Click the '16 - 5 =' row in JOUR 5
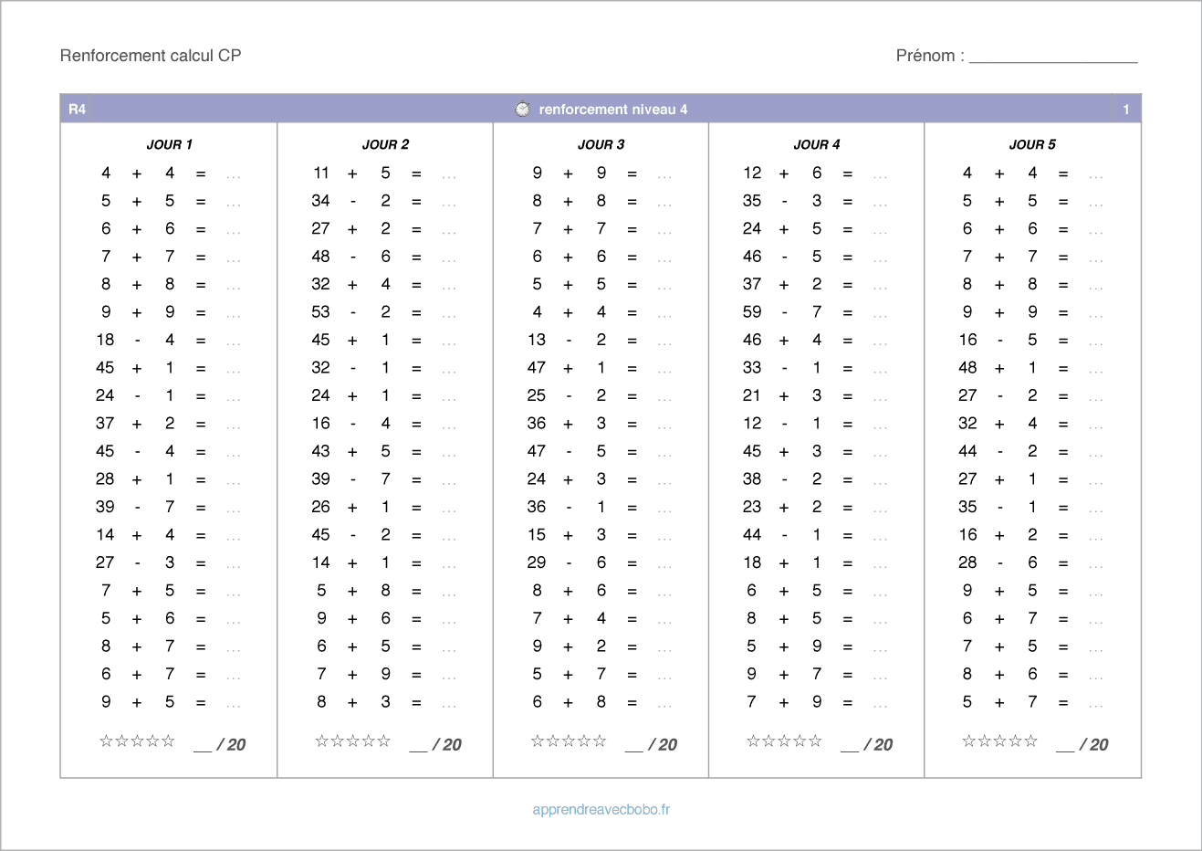Image resolution: width=1202 pixels, height=851 pixels. tap(1031, 340)
